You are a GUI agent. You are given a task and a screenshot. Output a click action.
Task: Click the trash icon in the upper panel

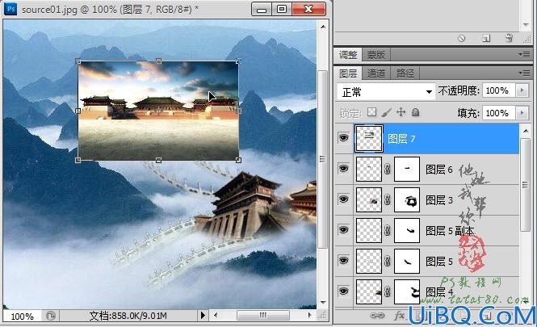(509, 38)
